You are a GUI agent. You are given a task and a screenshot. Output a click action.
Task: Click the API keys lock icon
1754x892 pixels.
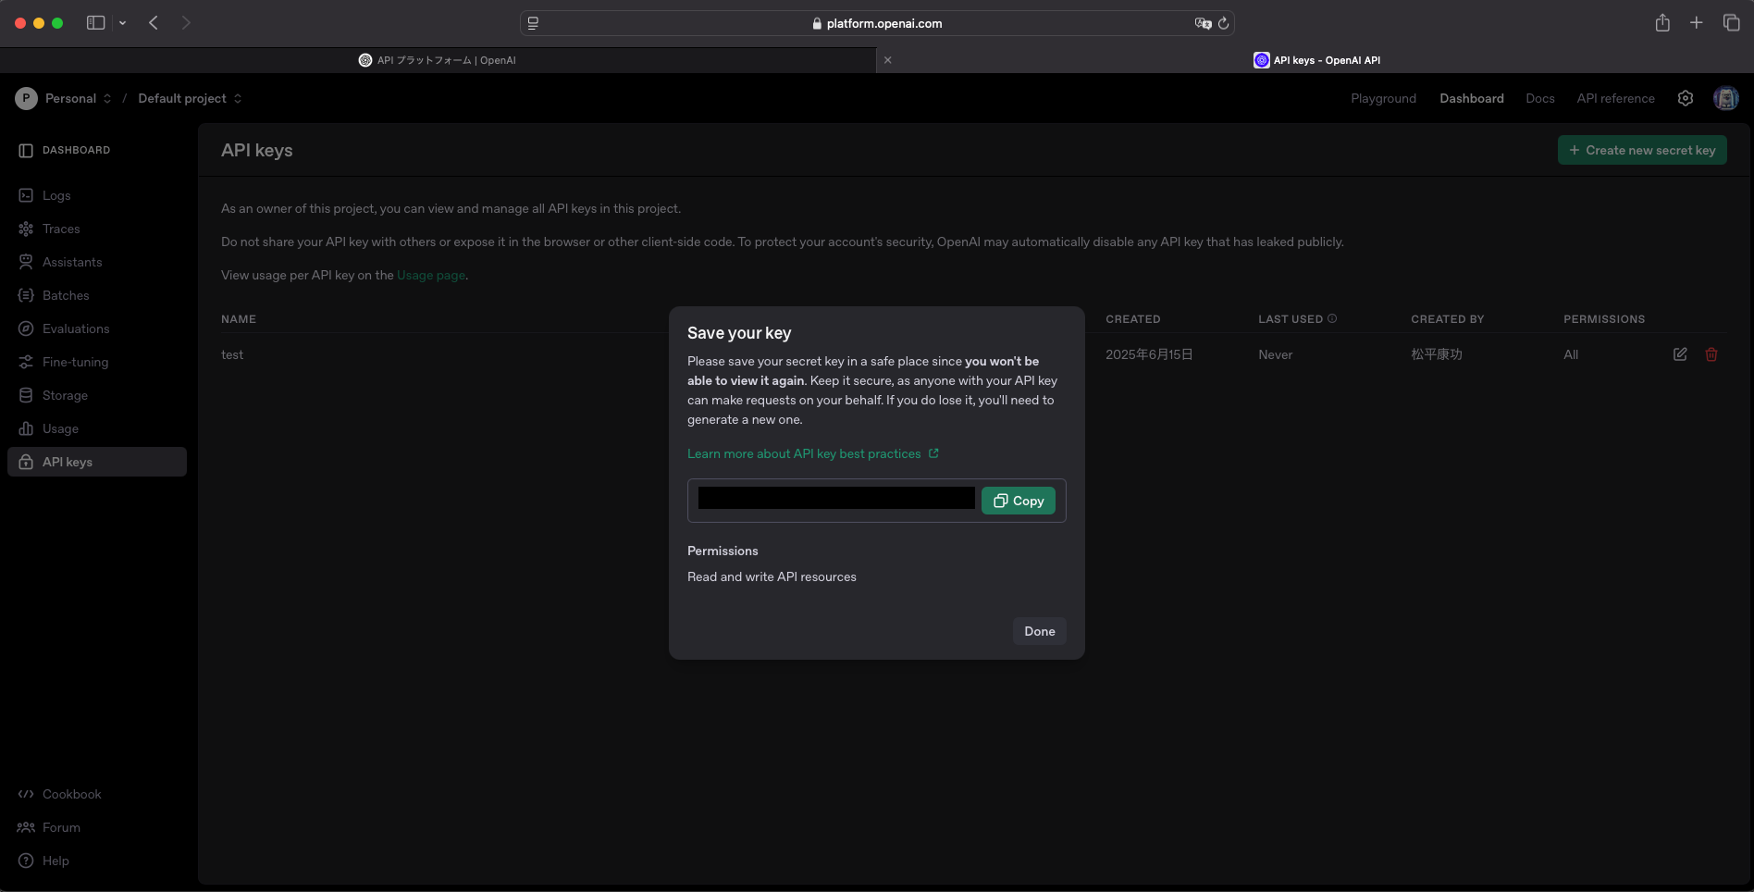point(26,462)
